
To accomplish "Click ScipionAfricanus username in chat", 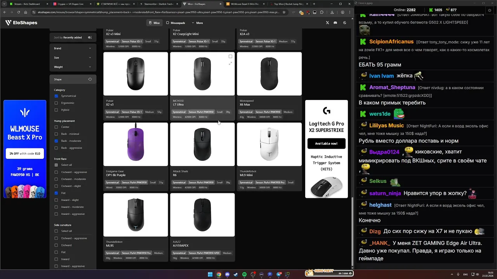I will point(391,41).
